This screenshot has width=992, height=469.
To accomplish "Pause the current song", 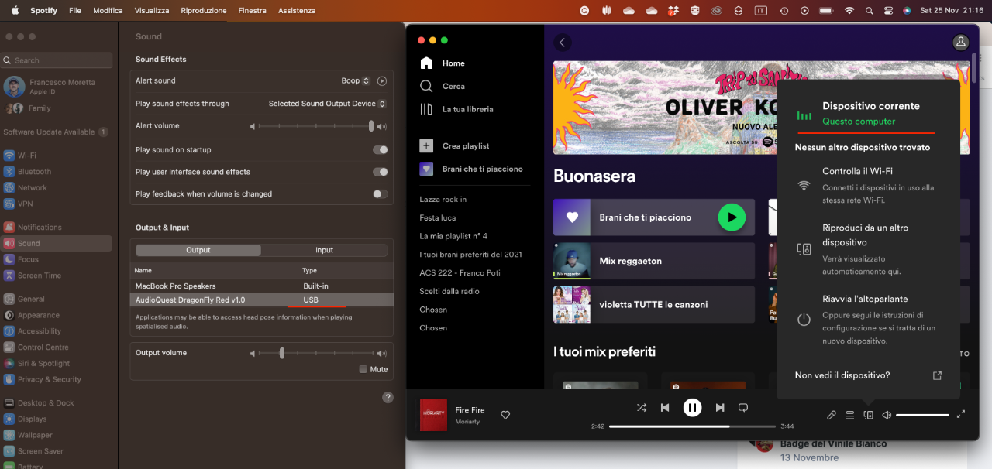I will click(x=692, y=407).
